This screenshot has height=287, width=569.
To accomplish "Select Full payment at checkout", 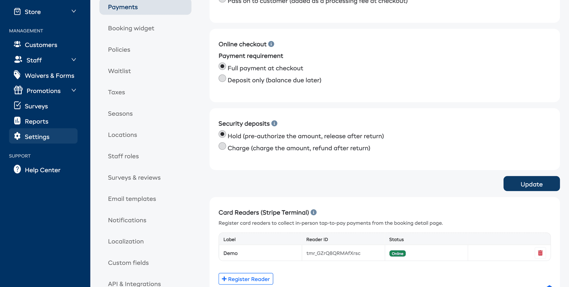I will point(222,67).
